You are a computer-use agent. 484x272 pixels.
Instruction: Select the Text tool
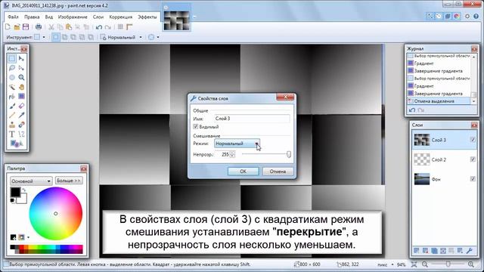[12, 134]
